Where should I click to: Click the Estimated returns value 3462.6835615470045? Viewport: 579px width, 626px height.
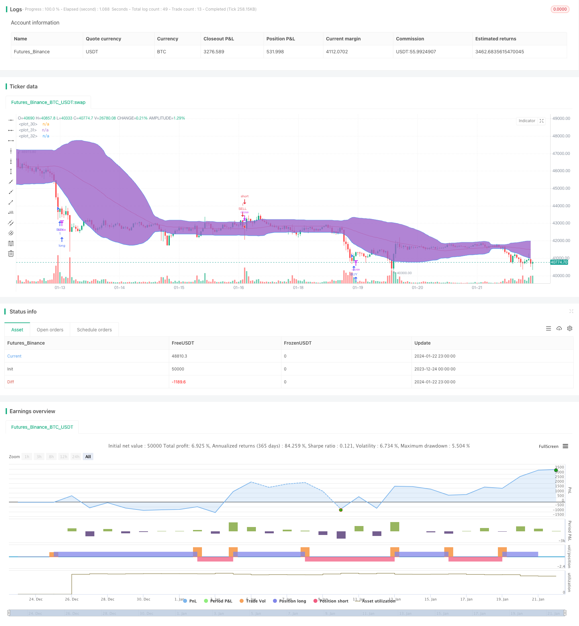coord(500,52)
